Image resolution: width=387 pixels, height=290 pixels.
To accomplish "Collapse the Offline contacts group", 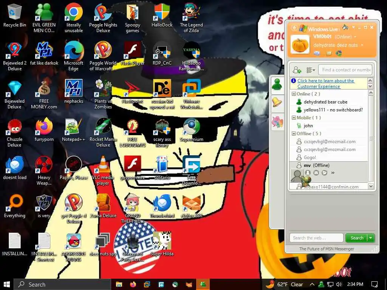I will tap(294, 133).
